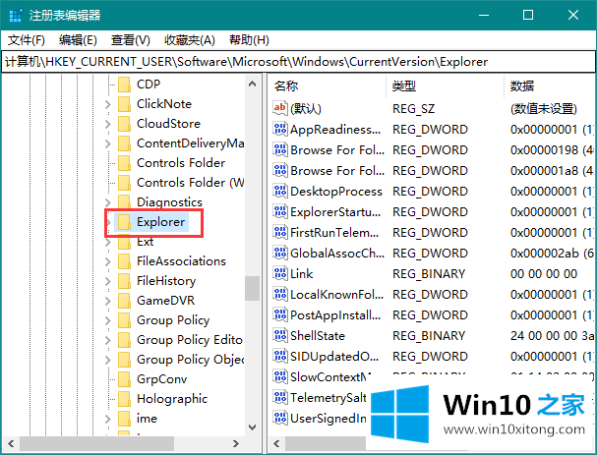Click the 0x000002ab data cell
The width and height of the screenshot is (597, 455).
pyautogui.click(x=552, y=253)
